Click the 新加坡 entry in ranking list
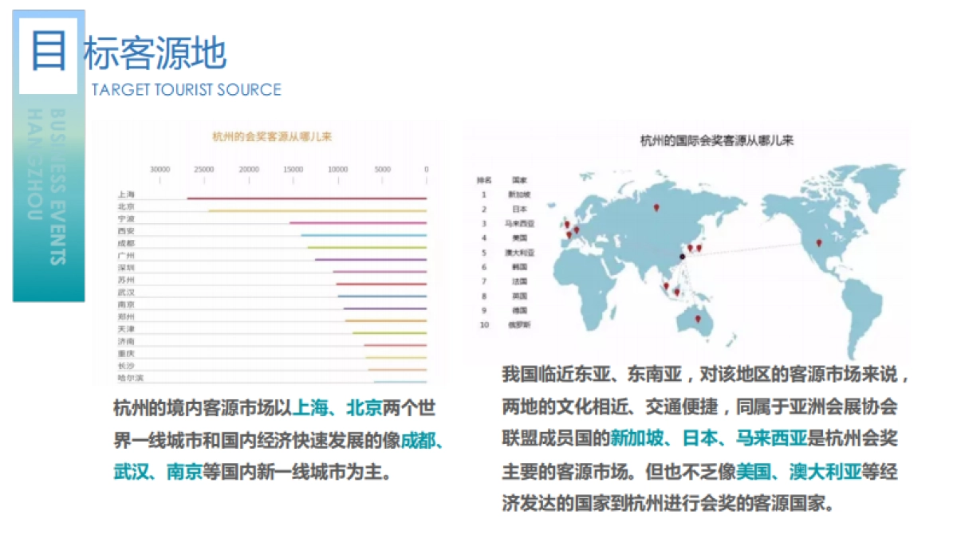 [x=519, y=194]
